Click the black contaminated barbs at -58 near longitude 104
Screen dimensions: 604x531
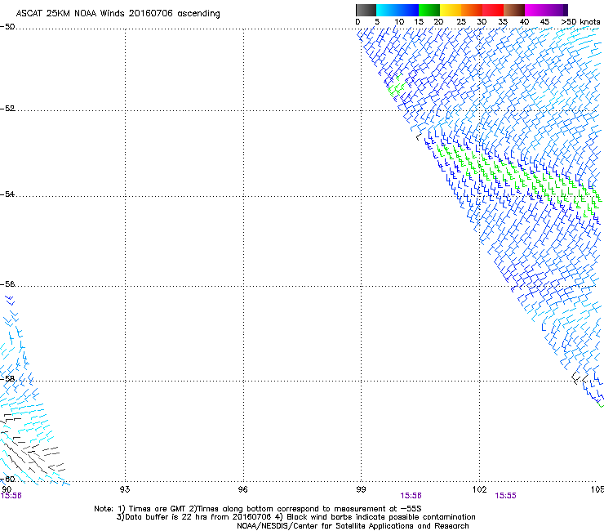tap(580, 377)
